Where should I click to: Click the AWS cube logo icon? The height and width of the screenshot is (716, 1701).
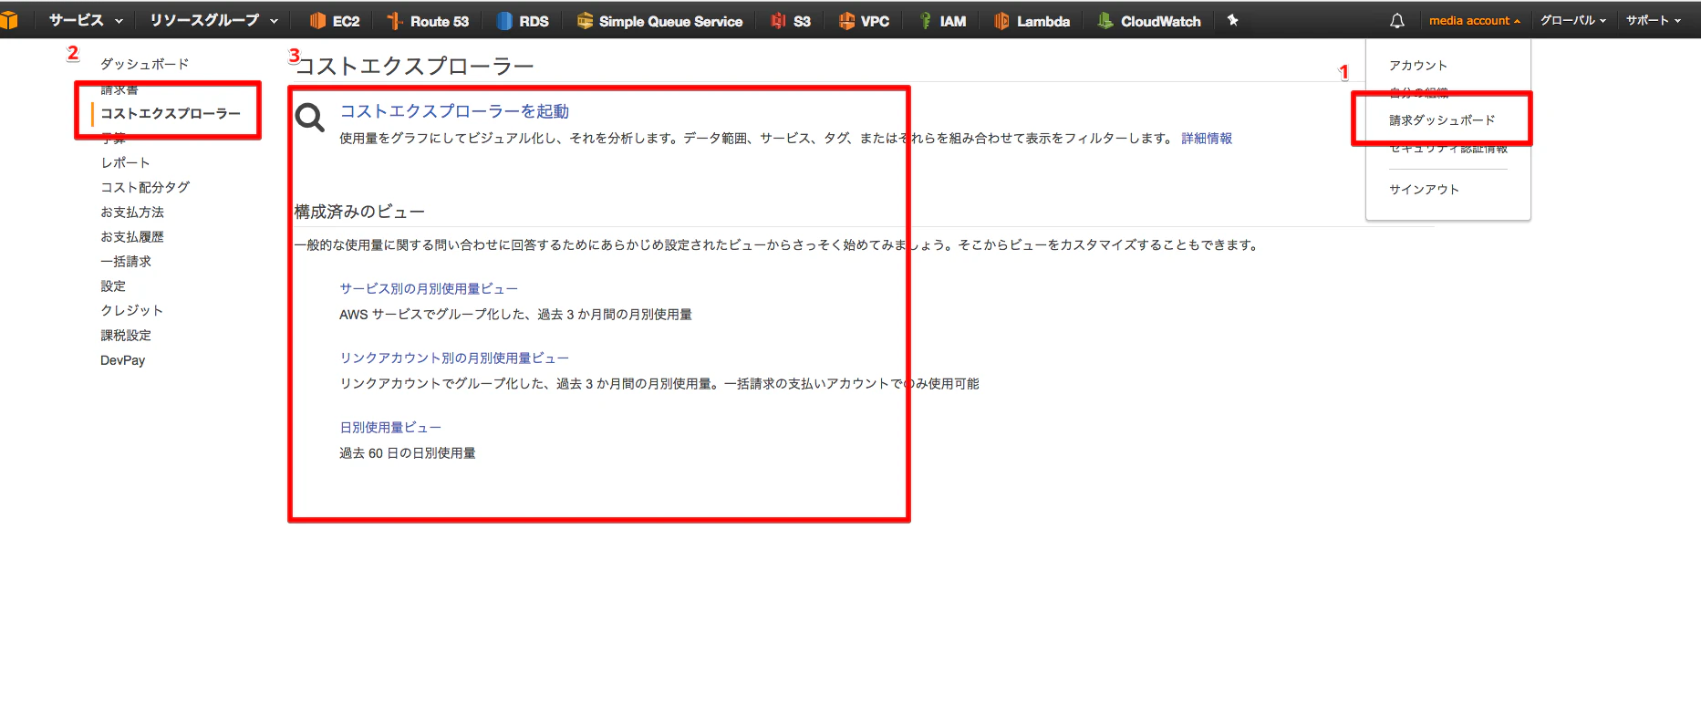pos(8,20)
